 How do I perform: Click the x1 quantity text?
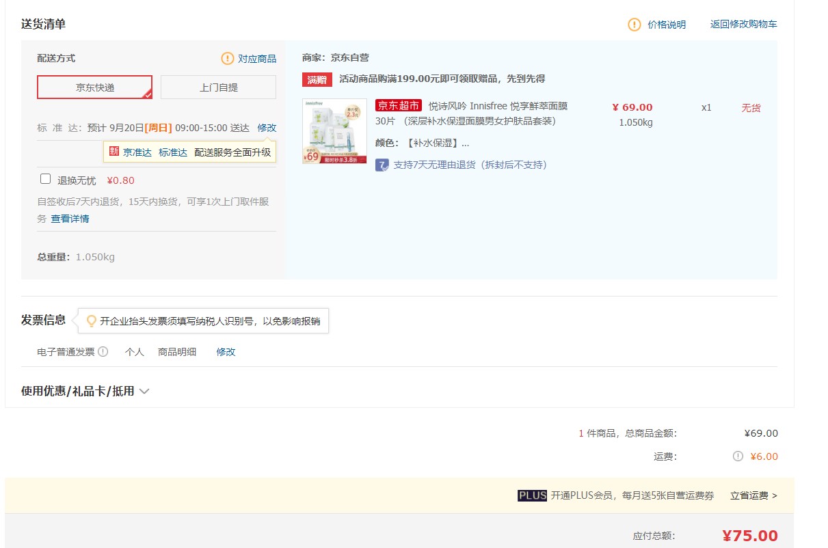click(x=706, y=107)
